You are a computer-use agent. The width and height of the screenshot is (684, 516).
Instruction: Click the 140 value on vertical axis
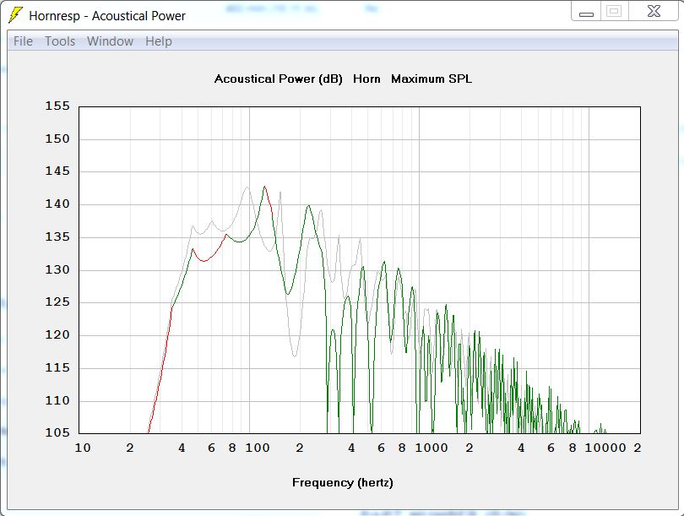point(57,204)
